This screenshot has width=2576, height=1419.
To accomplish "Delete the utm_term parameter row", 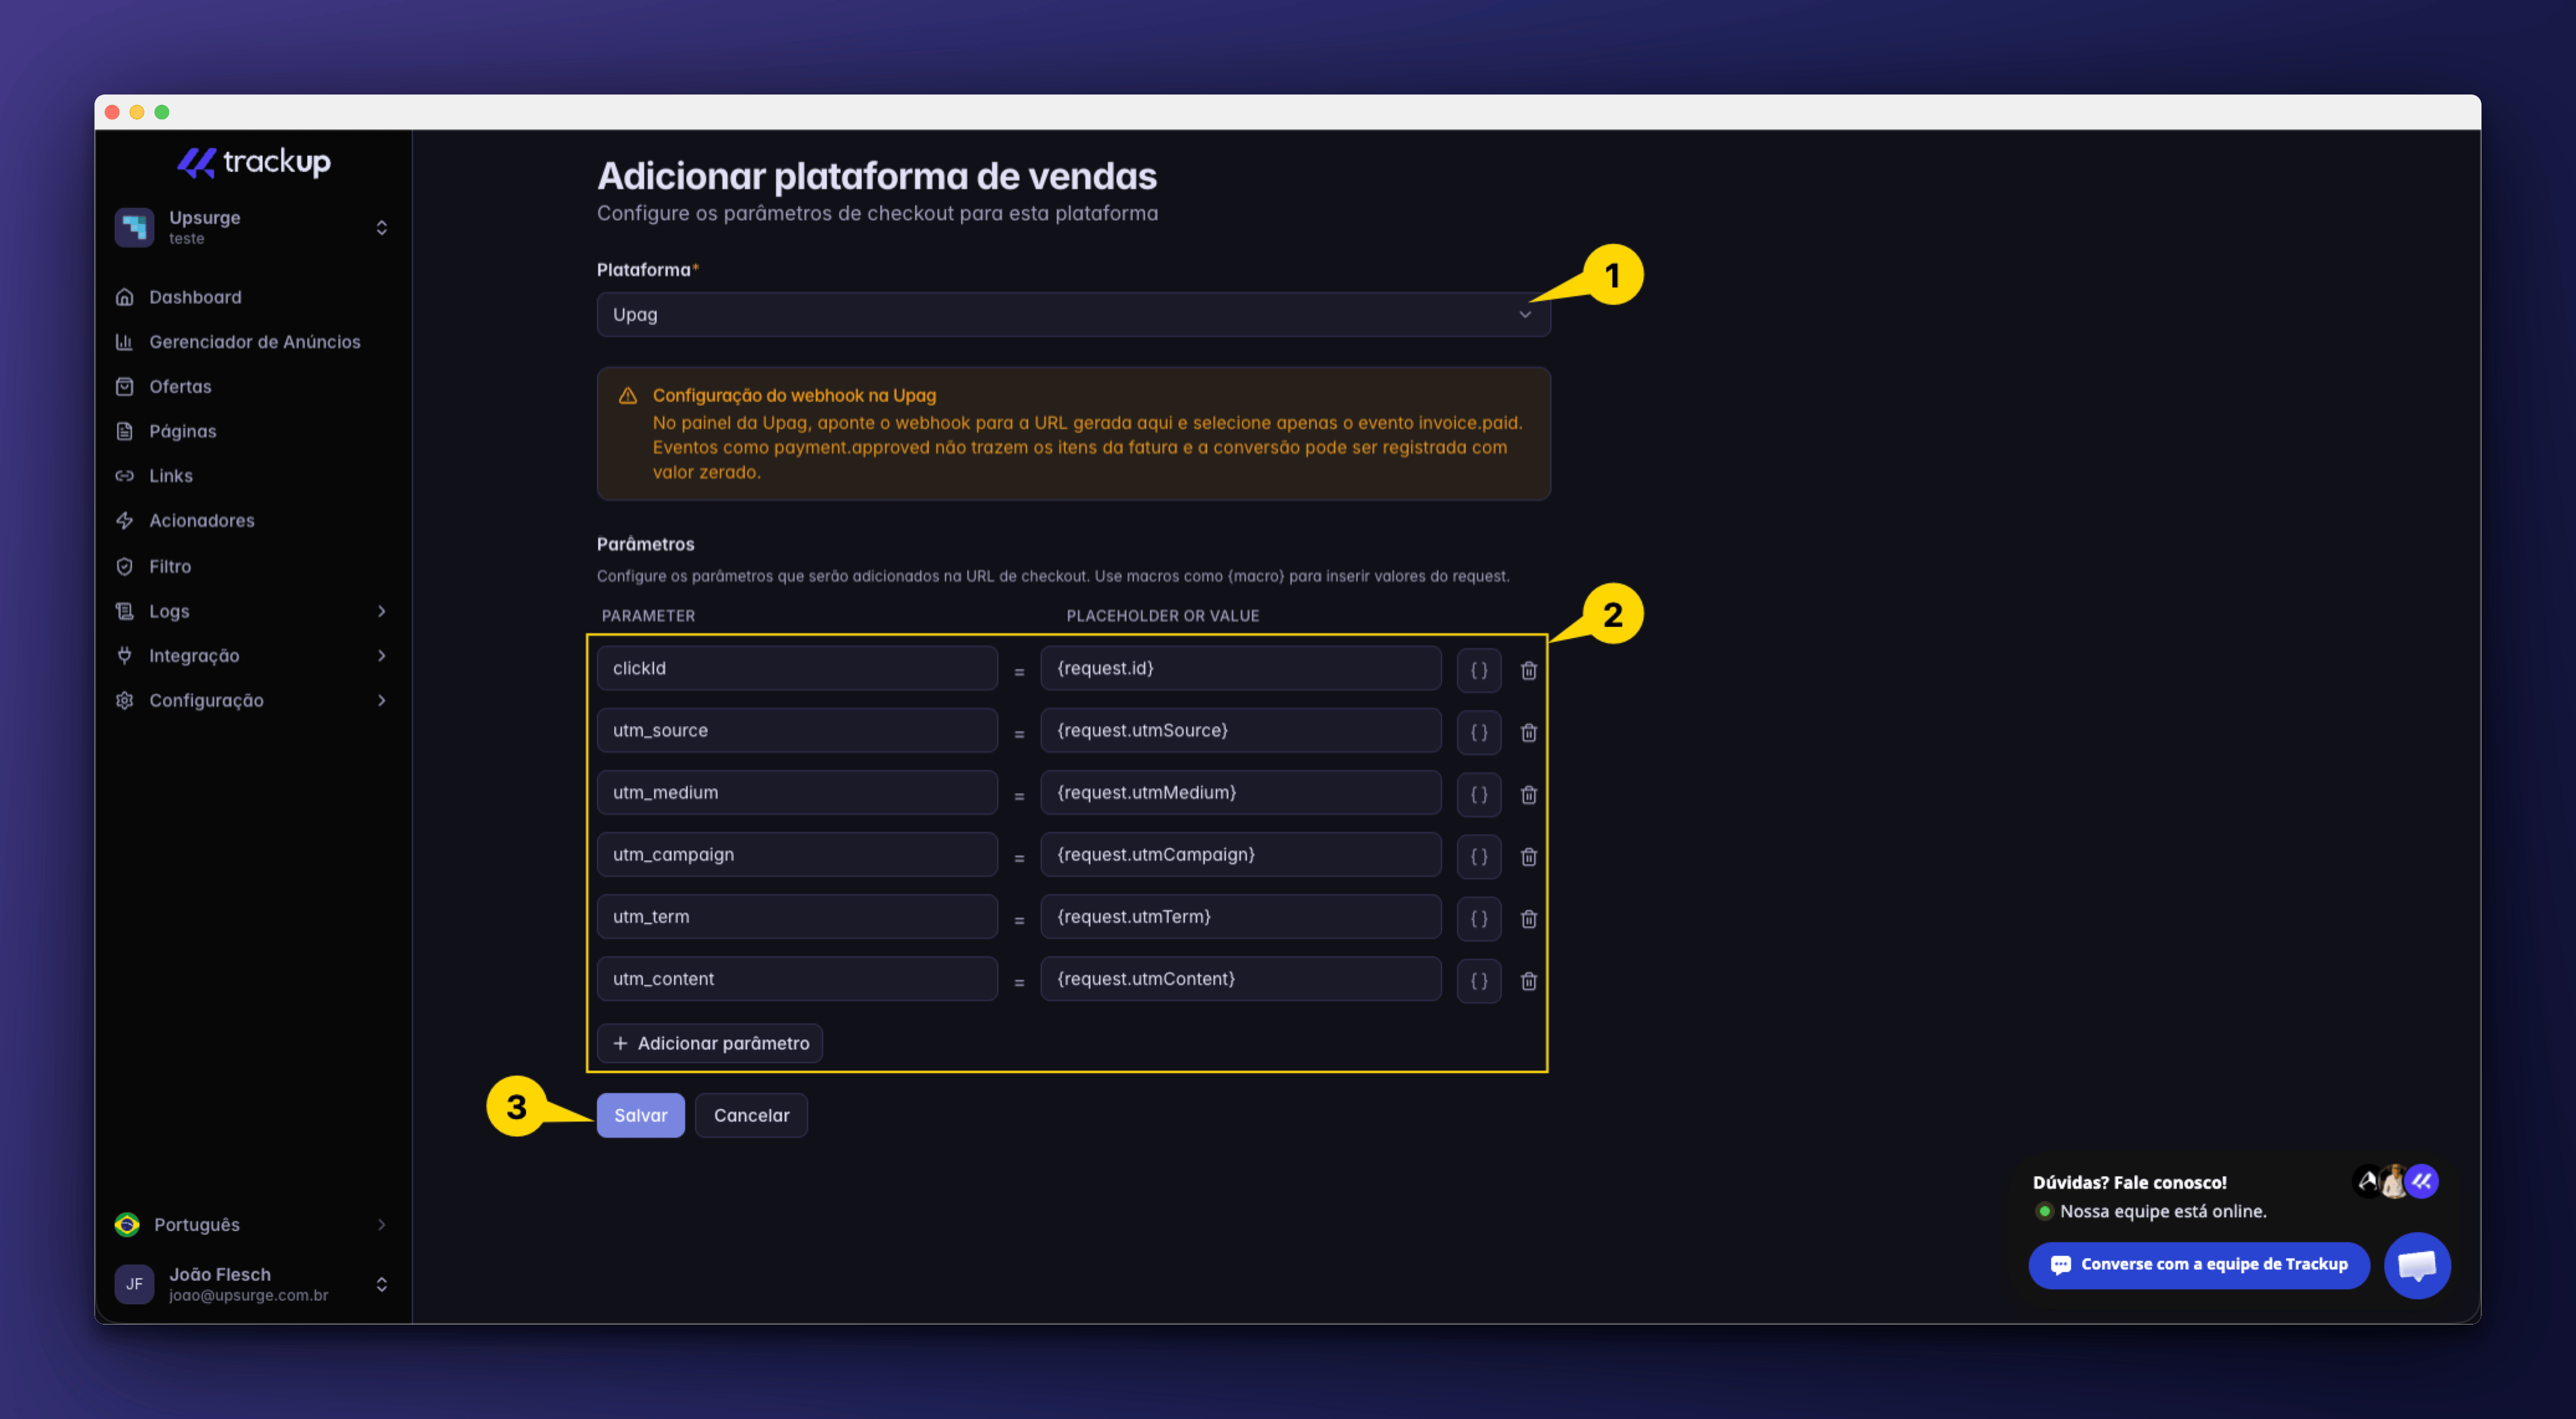I will pyautogui.click(x=1528, y=918).
